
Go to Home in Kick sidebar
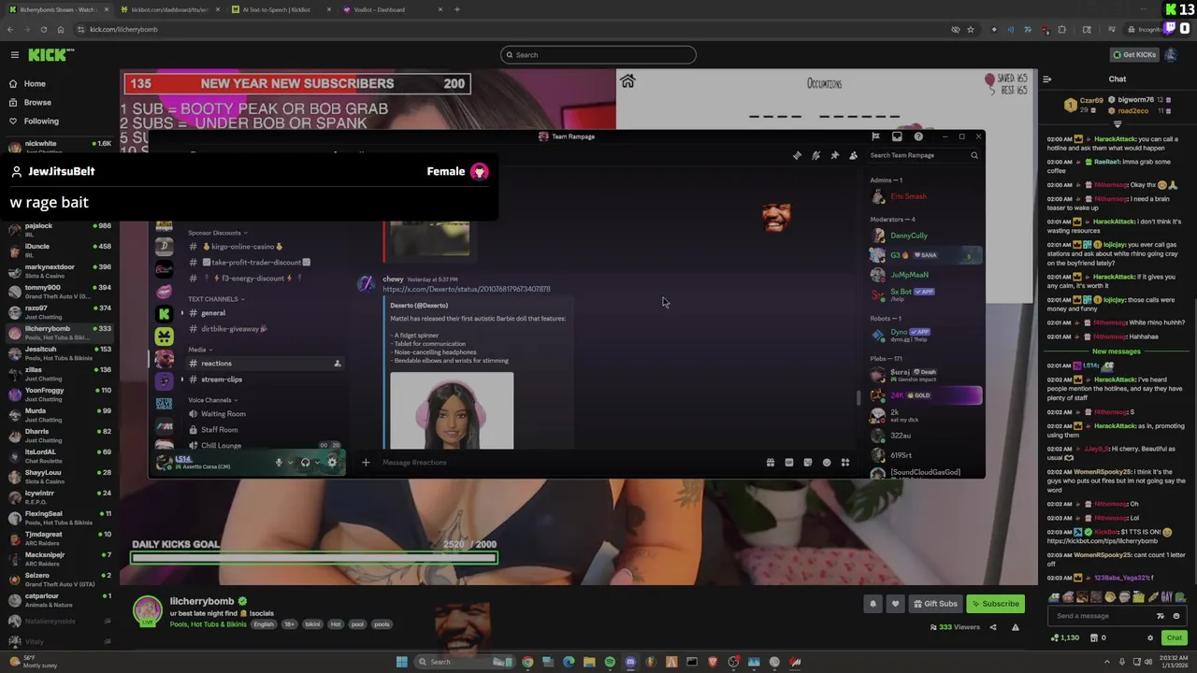pyautogui.click(x=35, y=84)
